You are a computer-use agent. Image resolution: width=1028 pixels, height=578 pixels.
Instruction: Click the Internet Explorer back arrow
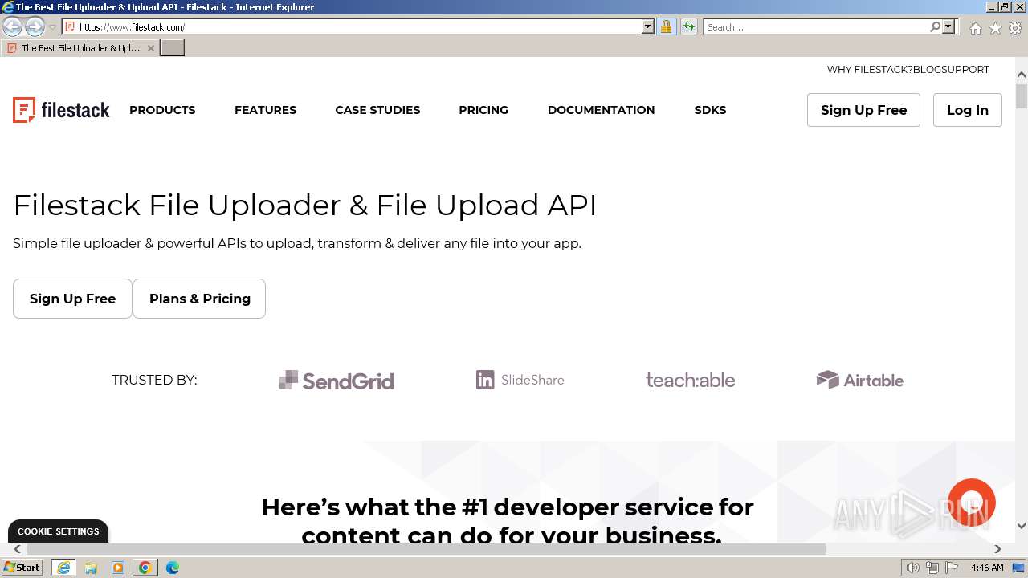click(12, 27)
